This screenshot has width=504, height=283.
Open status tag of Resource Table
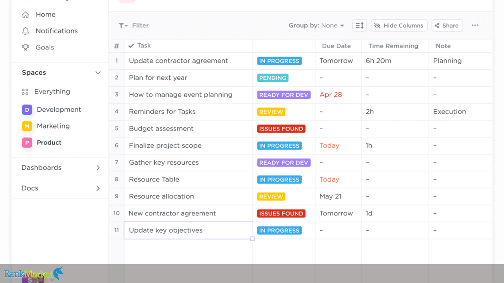click(x=280, y=180)
